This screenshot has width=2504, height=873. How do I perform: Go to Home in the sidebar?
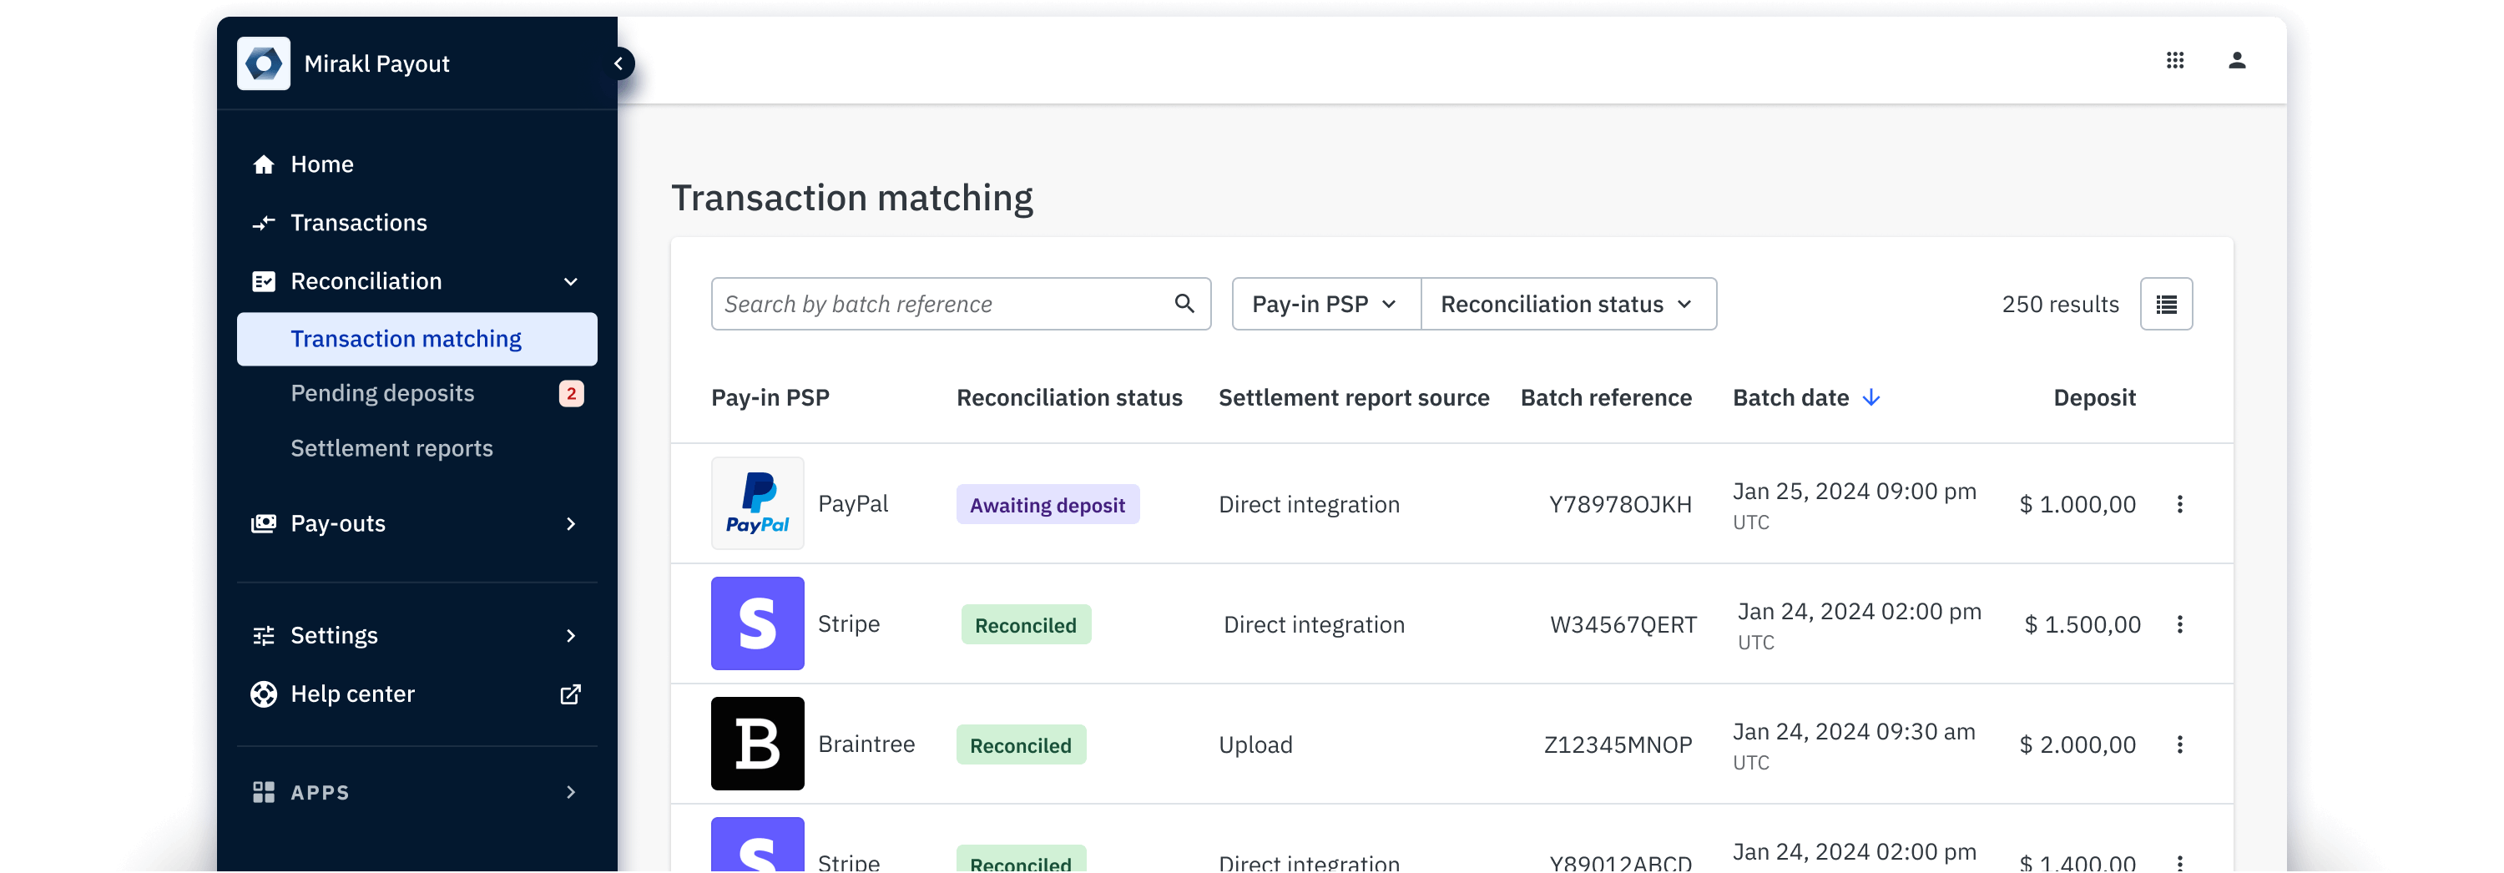click(x=321, y=164)
